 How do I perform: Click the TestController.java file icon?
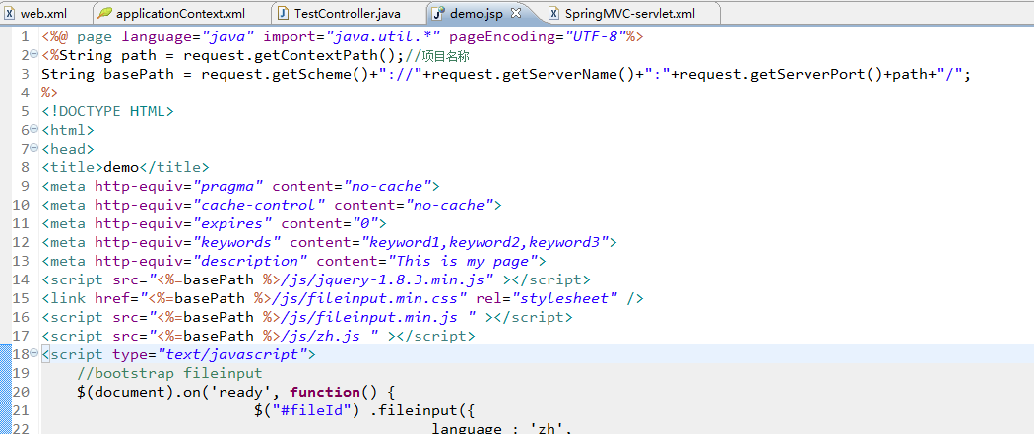(283, 13)
